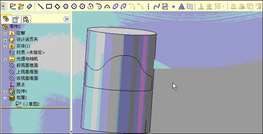Click the yellow rollback bar in the tree

(35, 108)
